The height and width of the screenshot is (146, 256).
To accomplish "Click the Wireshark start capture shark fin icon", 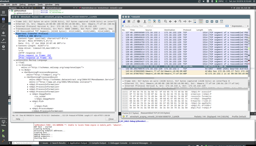I will [124, 22].
